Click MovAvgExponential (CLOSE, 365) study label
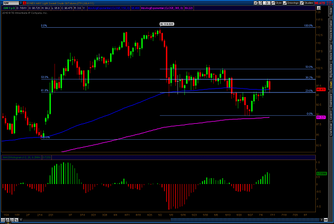Screen dimensions: 334x224 tap(162, 8)
